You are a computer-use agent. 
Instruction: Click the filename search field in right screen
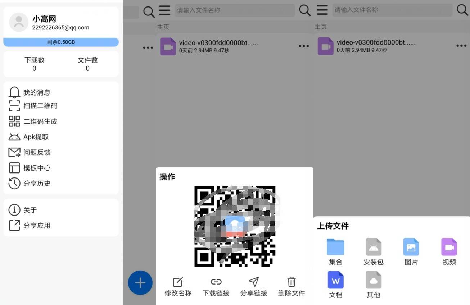pyautogui.click(x=392, y=10)
